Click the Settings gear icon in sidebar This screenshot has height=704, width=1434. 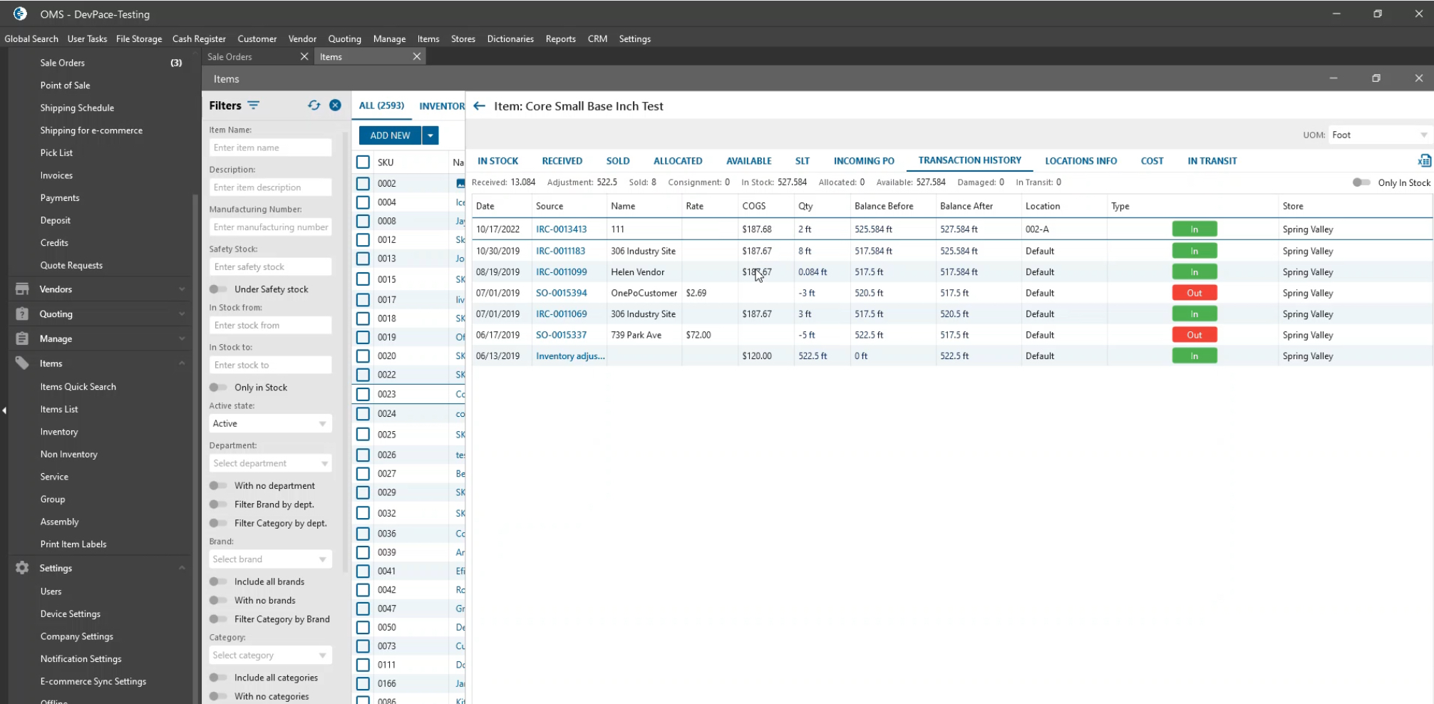coord(22,568)
